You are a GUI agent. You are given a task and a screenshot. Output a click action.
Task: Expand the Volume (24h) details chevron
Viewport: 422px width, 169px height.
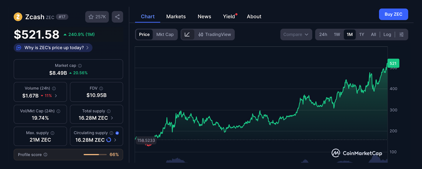click(56, 95)
